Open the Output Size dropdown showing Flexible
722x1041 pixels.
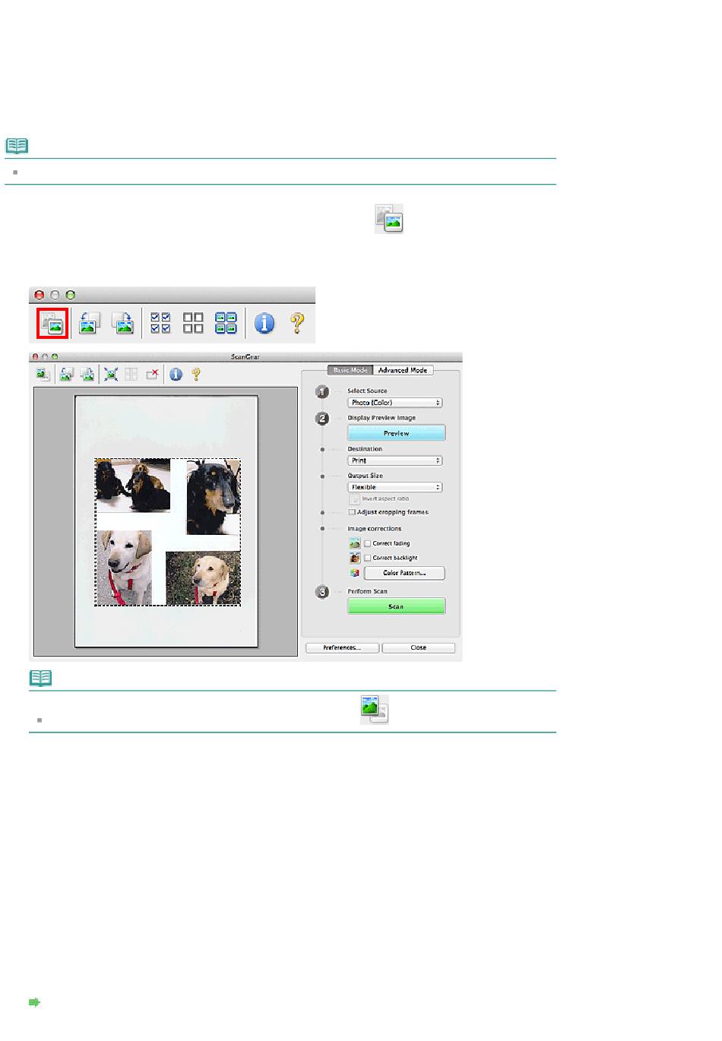395,487
